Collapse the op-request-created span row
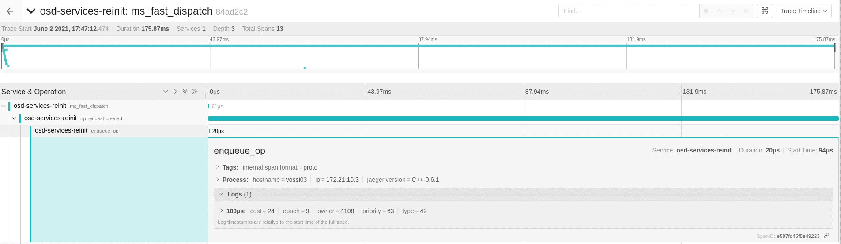Screen dimensions: 841x244 tap(14, 118)
